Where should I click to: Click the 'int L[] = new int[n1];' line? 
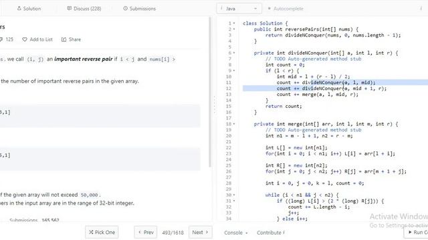296,148
